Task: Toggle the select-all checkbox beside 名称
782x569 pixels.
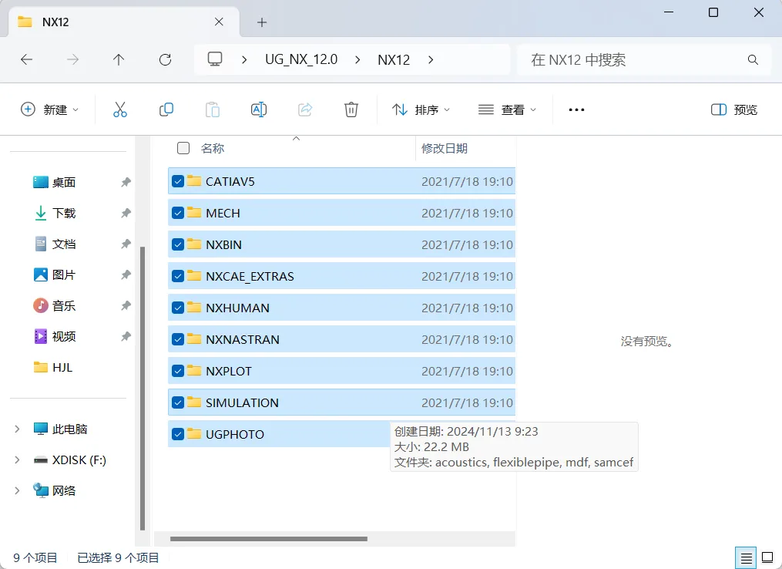Action: [183, 148]
